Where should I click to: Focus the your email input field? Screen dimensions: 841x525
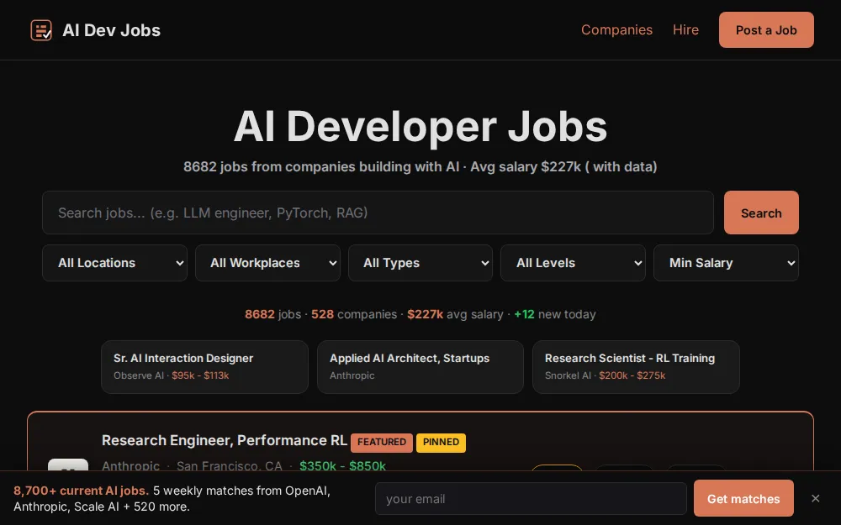point(531,499)
